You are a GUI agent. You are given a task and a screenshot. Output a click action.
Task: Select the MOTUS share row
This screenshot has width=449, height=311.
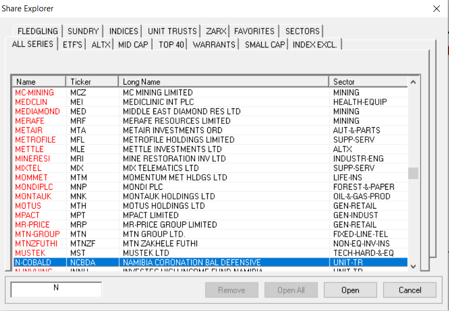click(210, 206)
